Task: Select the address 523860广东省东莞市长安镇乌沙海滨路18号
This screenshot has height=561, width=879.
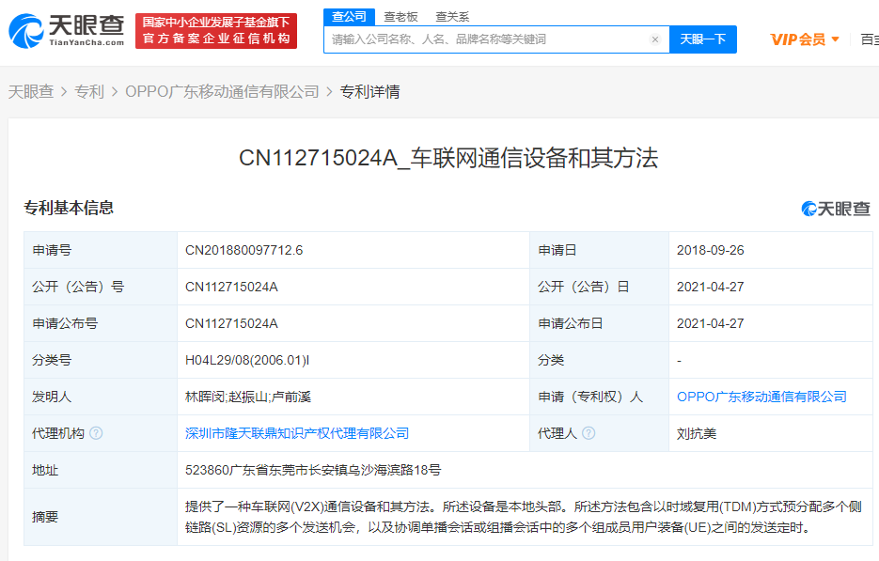Action: click(x=313, y=470)
